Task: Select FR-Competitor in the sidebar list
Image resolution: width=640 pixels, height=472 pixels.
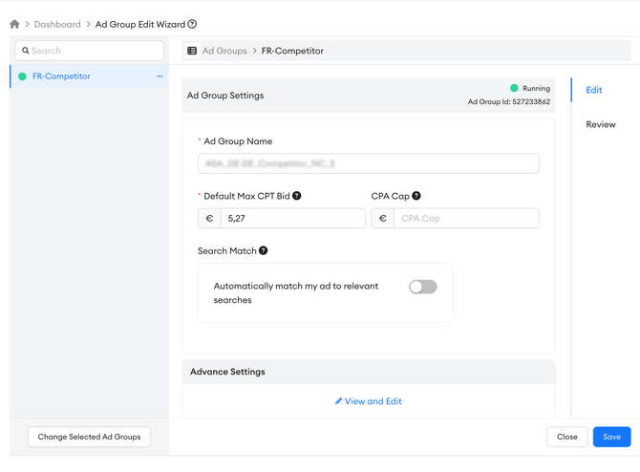Action: pos(61,76)
